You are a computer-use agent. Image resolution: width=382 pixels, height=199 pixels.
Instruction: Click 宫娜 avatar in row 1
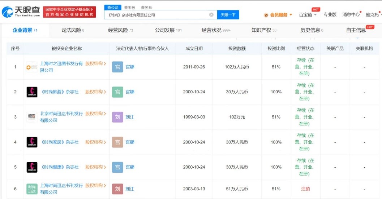tap(117, 67)
